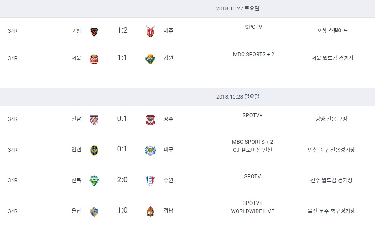Image resolution: width=375 pixels, height=228 pixels.
Task: Open the 서울 vs 강원 1:1 score
Action: click(122, 58)
